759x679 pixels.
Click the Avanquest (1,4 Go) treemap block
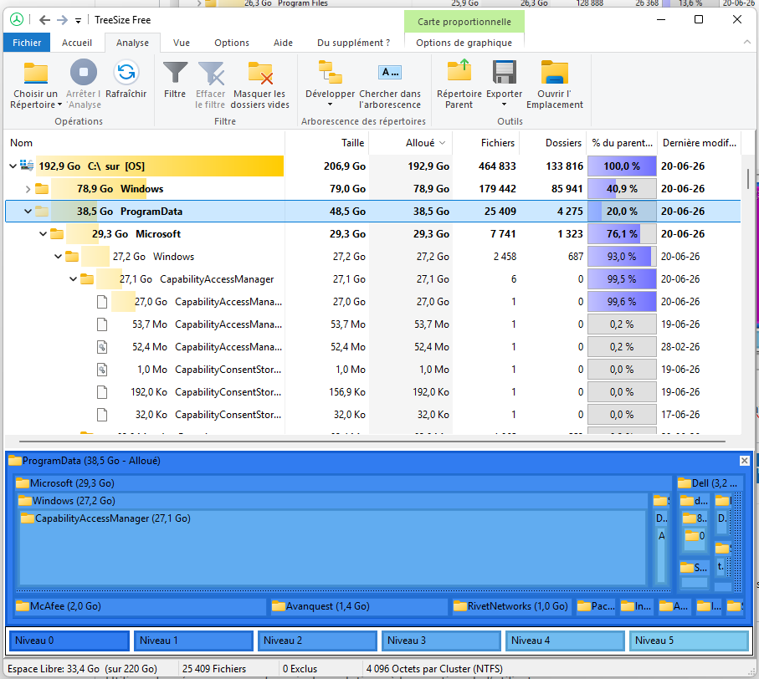coord(359,606)
